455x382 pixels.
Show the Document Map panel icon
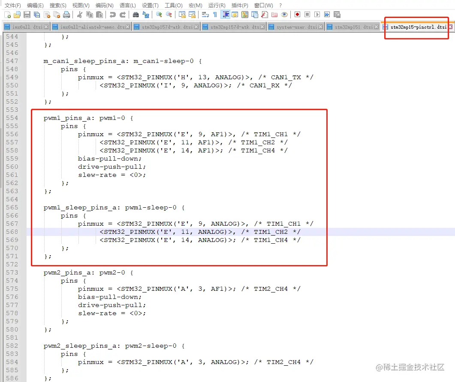(244, 15)
